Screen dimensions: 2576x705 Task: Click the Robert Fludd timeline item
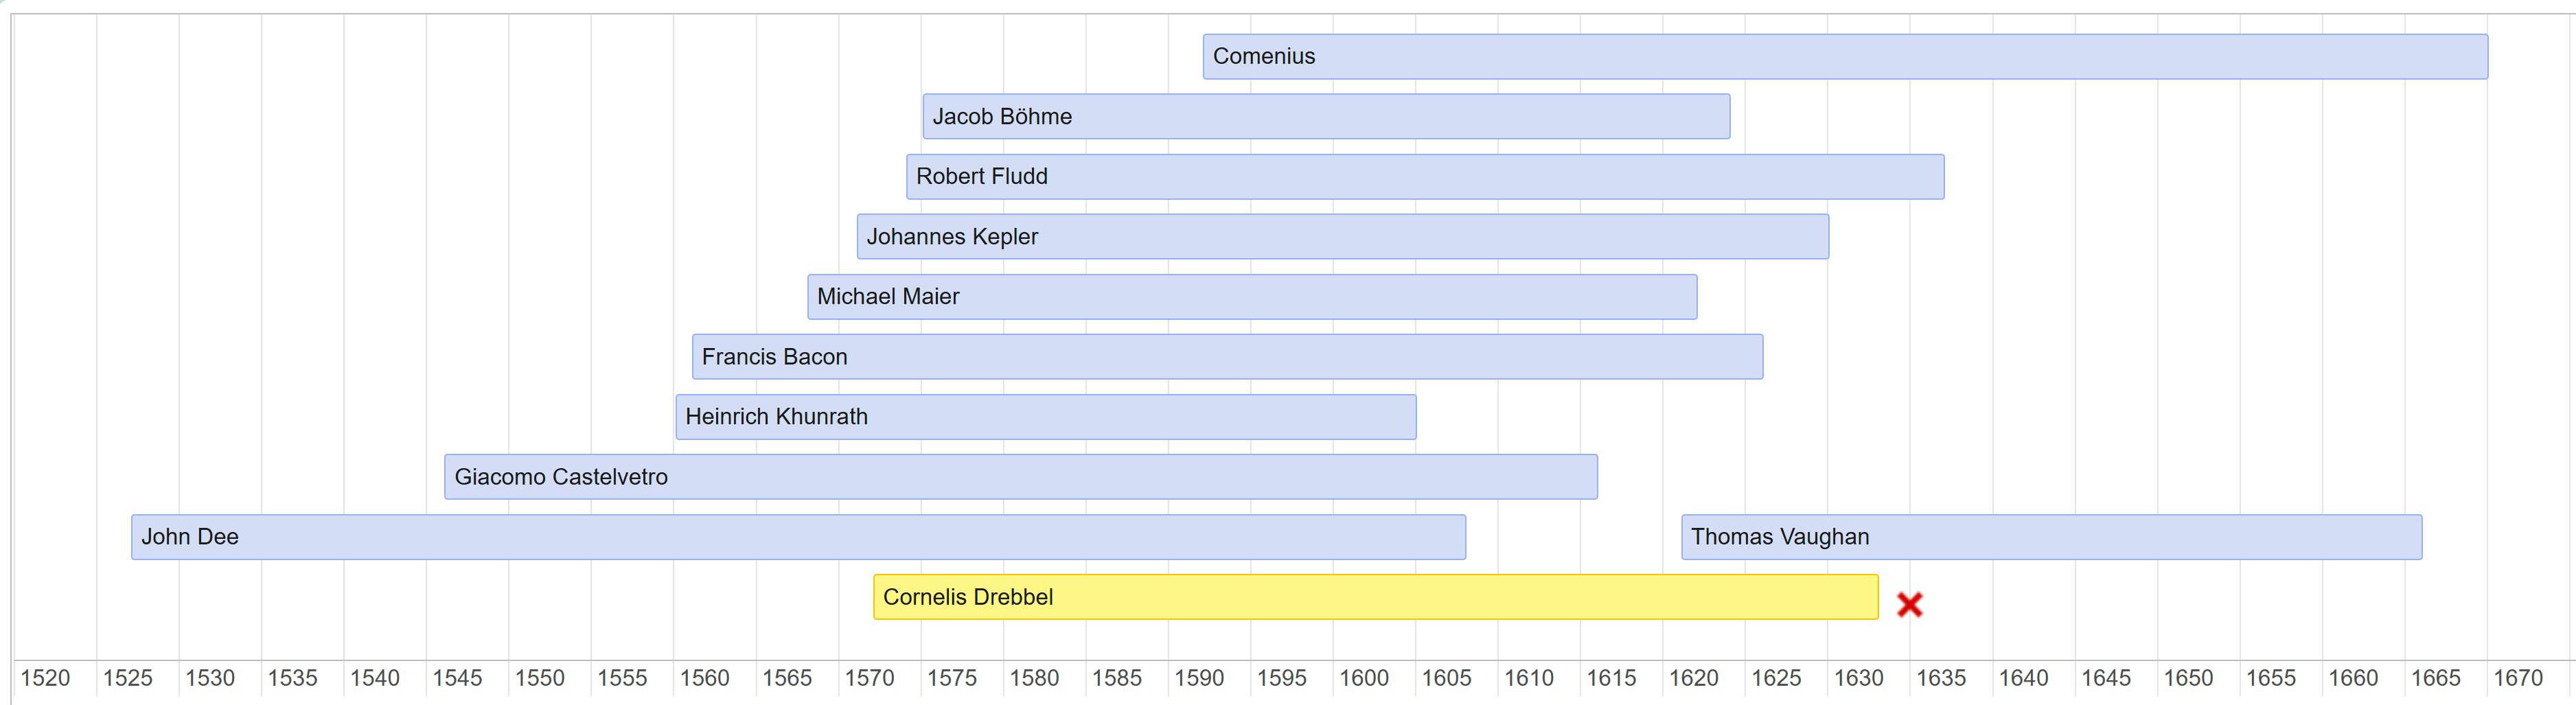tap(1424, 177)
